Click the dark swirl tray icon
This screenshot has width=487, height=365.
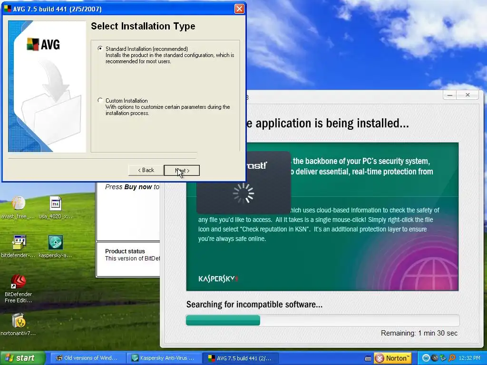tap(435, 358)
